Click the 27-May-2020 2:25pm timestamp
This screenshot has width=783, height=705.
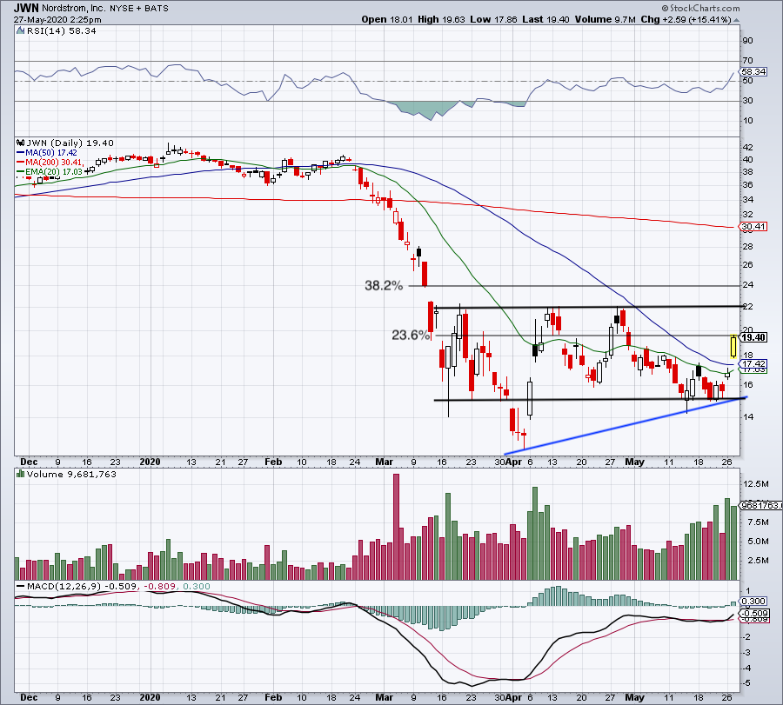tap(57, 20)
